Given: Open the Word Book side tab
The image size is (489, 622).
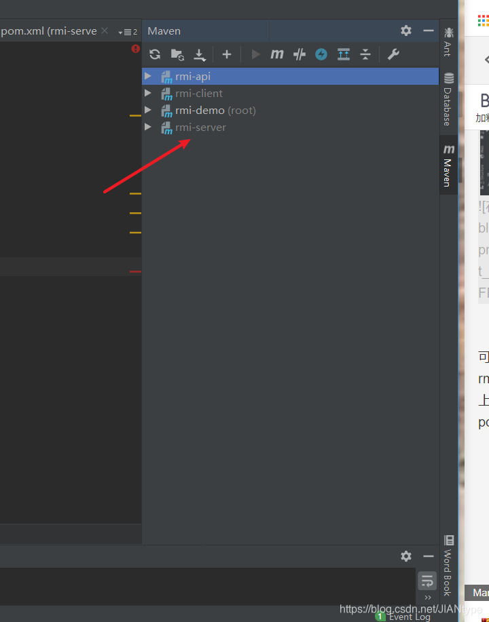Looking at the screenshot, I should [448, 566].
